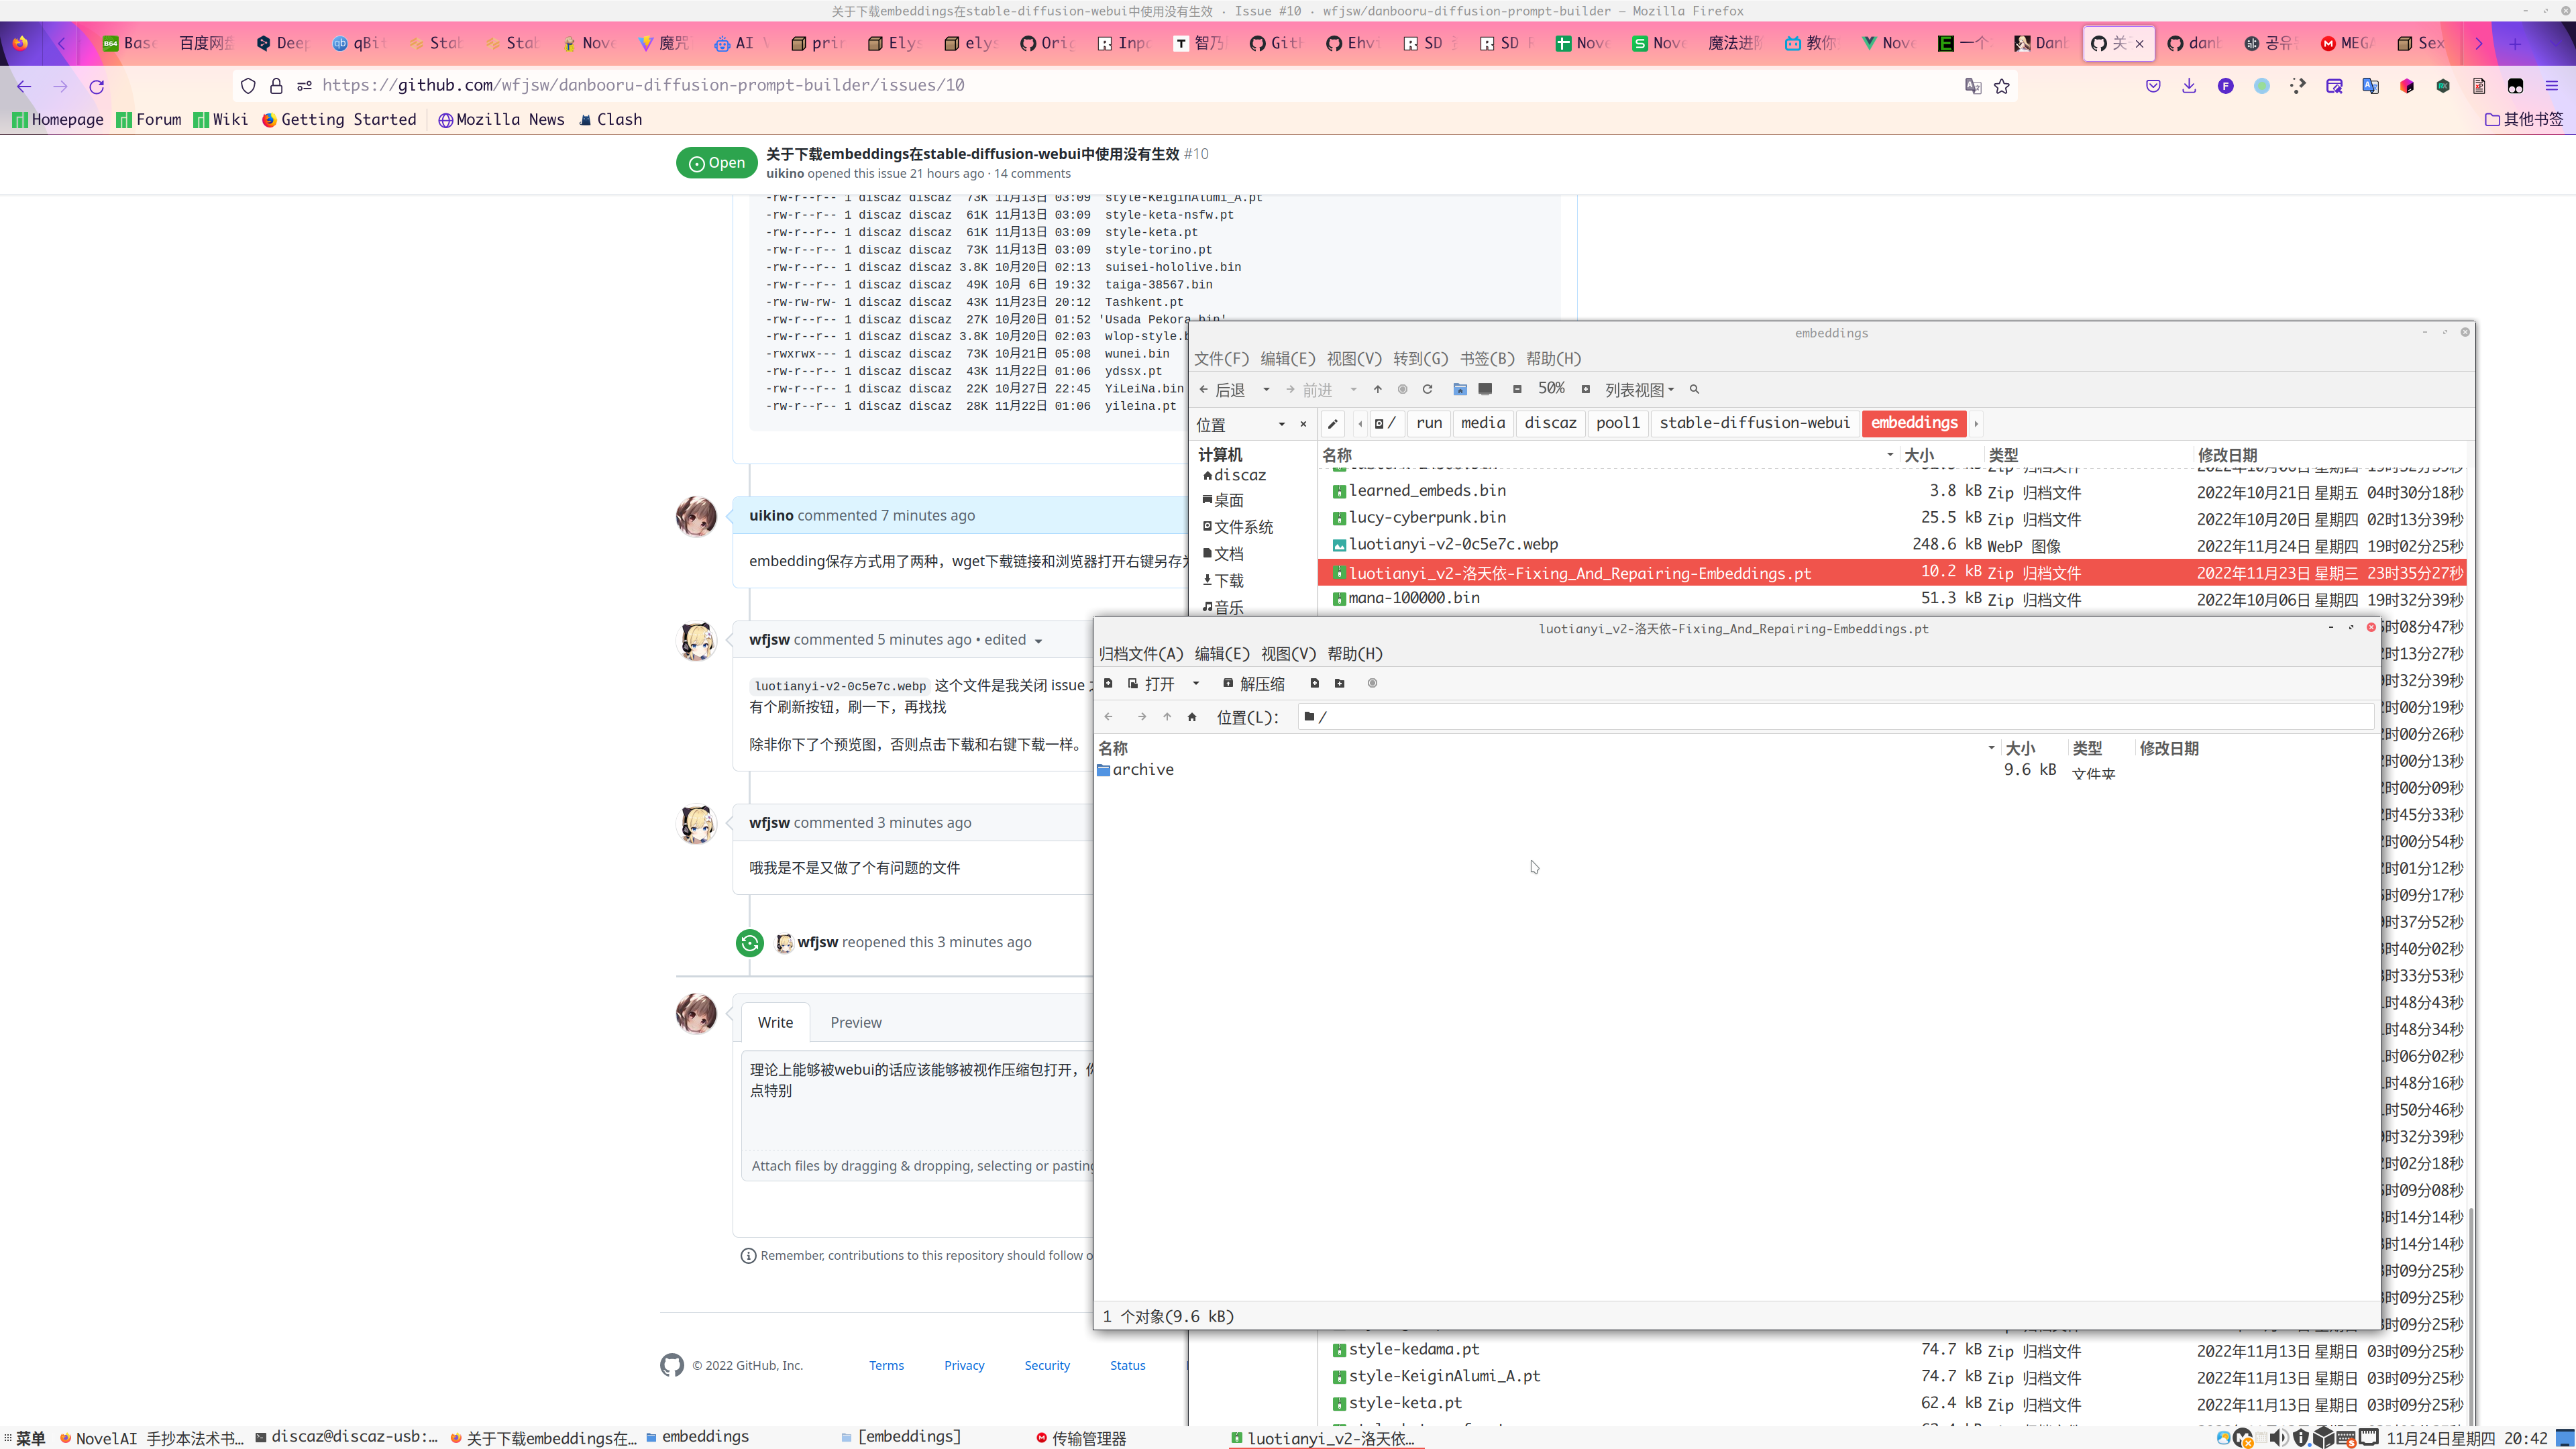Viewport: 2576px width, 1449px height.
Task: Toggle the tracking protection shield icon
Action: (x=248, y=86)
